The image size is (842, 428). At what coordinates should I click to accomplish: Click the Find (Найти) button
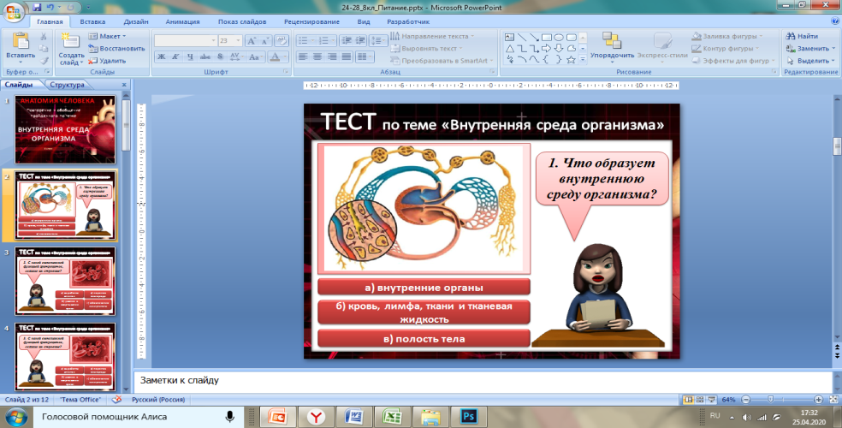click(802, 37)
